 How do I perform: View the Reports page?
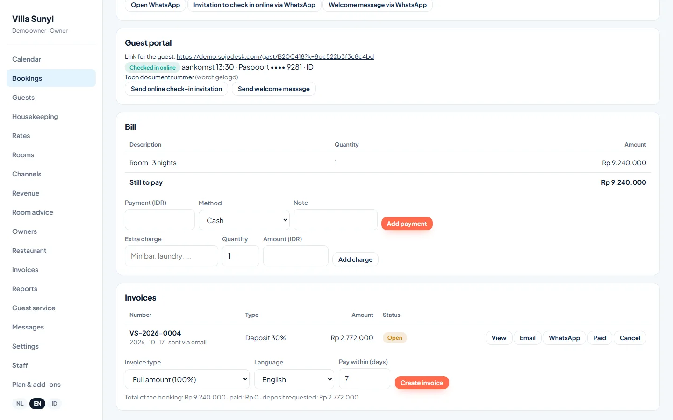51,289
